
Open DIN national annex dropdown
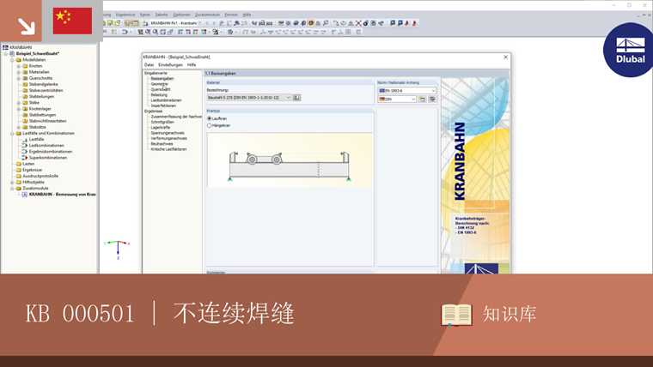pyautogui.click(x=413, y=99)
